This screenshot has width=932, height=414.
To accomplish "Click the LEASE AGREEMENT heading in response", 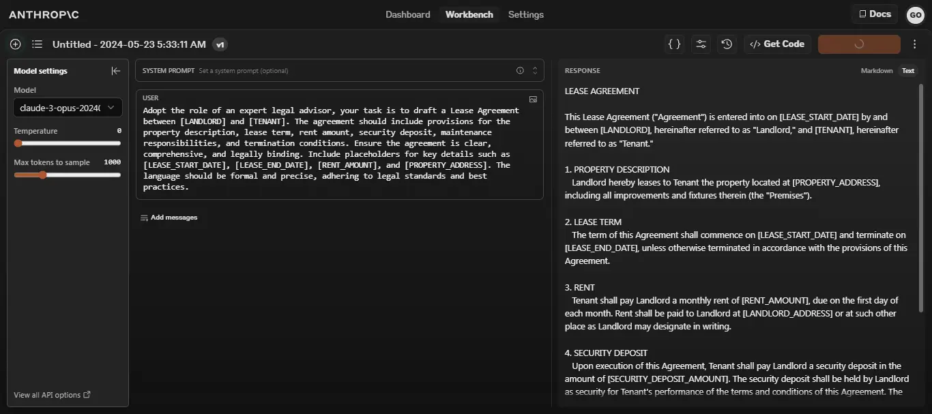I will [602, 91].
